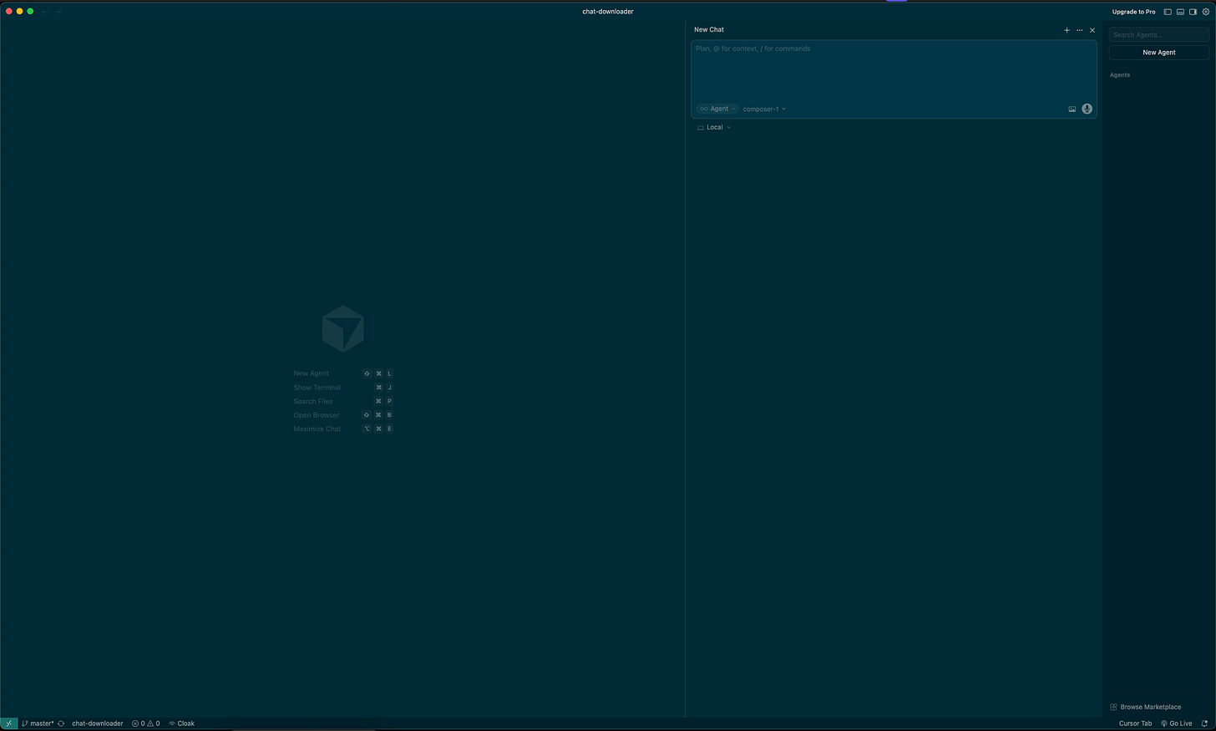
Task: Toggle the secondary sidebar layout icon
Action: (x=1193, y=12)
